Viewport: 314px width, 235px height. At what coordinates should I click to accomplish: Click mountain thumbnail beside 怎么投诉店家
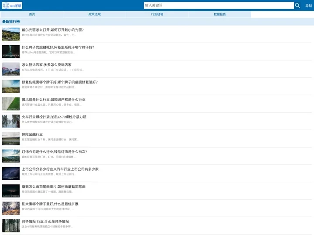[11, 69]
